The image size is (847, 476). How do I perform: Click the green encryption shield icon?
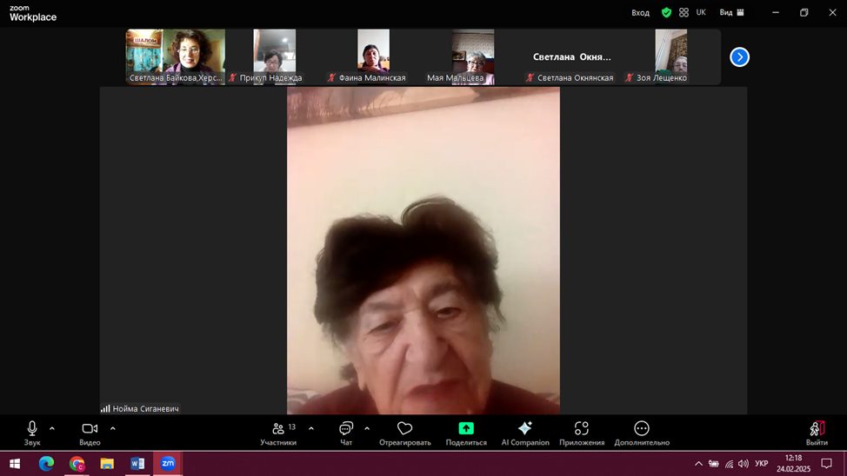666,13
